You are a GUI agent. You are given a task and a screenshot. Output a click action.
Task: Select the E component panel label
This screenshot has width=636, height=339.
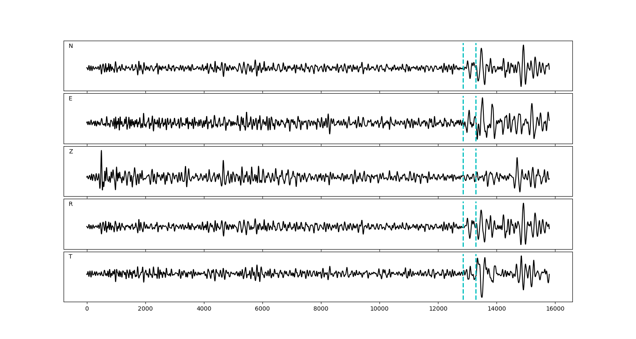point(71,99)
